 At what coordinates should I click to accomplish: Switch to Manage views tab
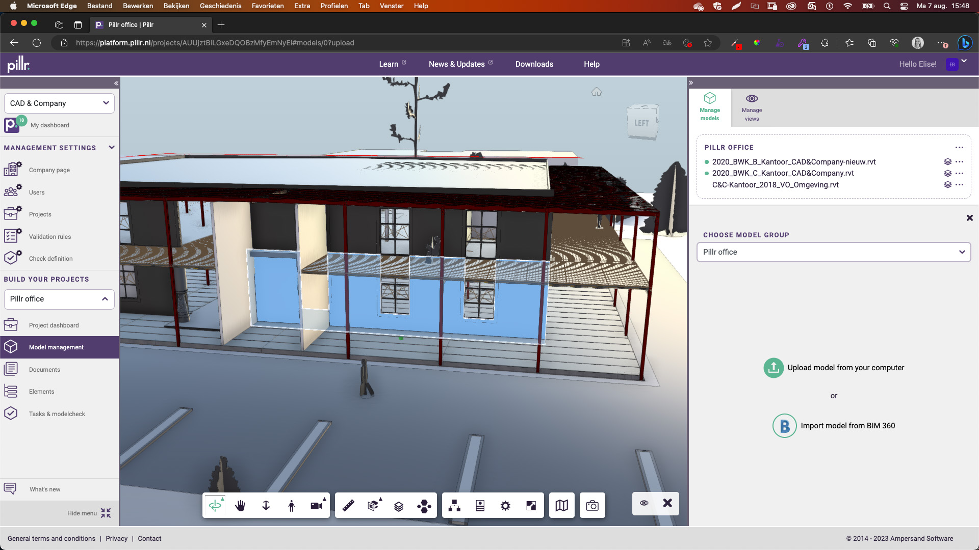(752, 107)
